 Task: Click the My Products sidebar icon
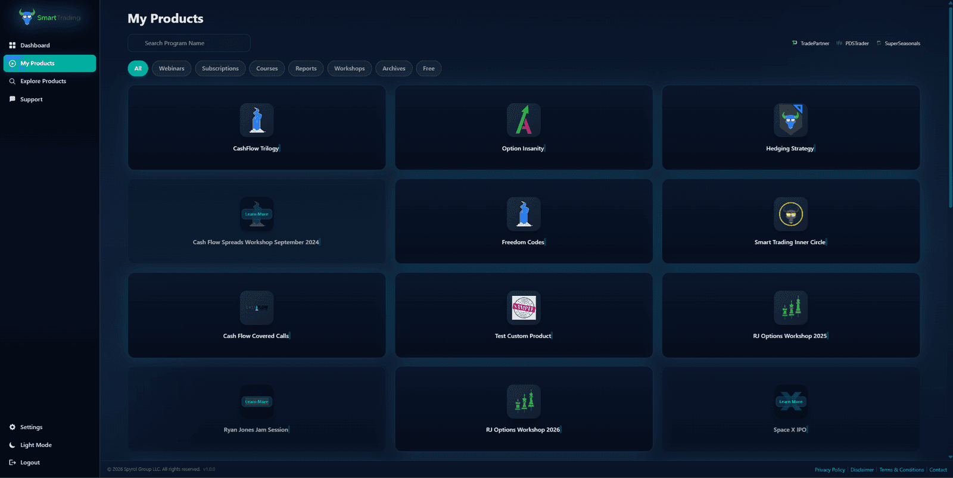[13, 63]
